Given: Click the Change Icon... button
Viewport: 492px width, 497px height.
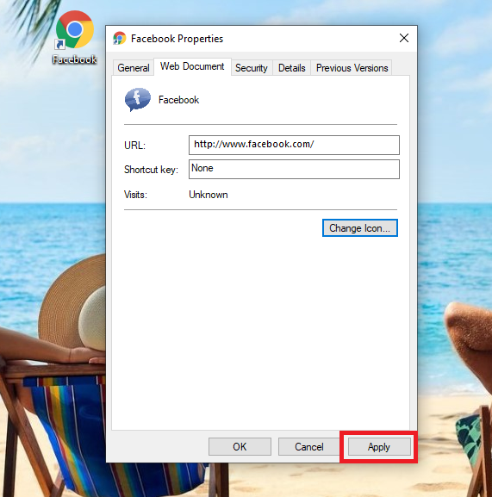Looking at the screenshot, I should (360, 228).
